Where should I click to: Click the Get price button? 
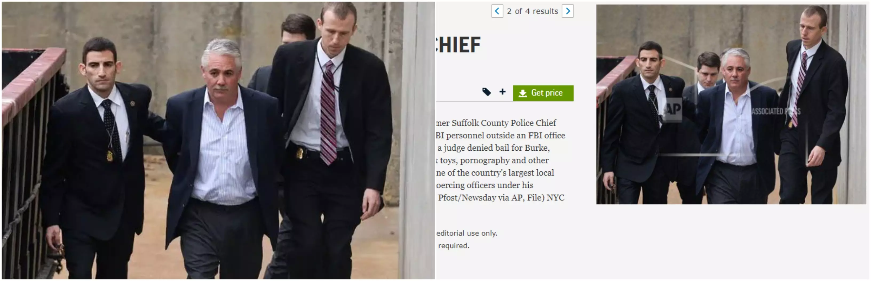pos(543,93)
